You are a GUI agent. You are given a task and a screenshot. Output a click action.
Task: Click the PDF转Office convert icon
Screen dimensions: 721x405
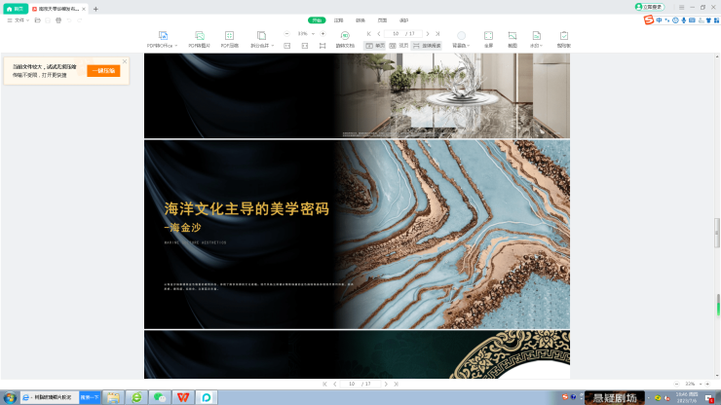coord(163,35)
